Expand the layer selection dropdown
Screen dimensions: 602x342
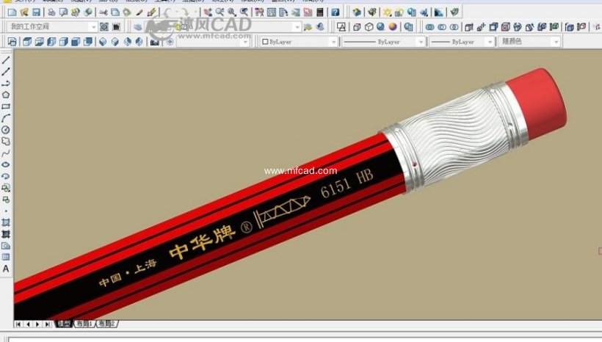pyautogui.click(x=297, y=27)
